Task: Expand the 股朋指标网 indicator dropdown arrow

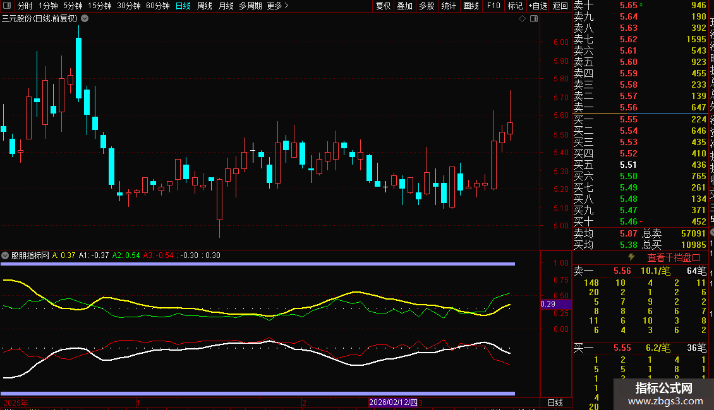Action: 6,255
